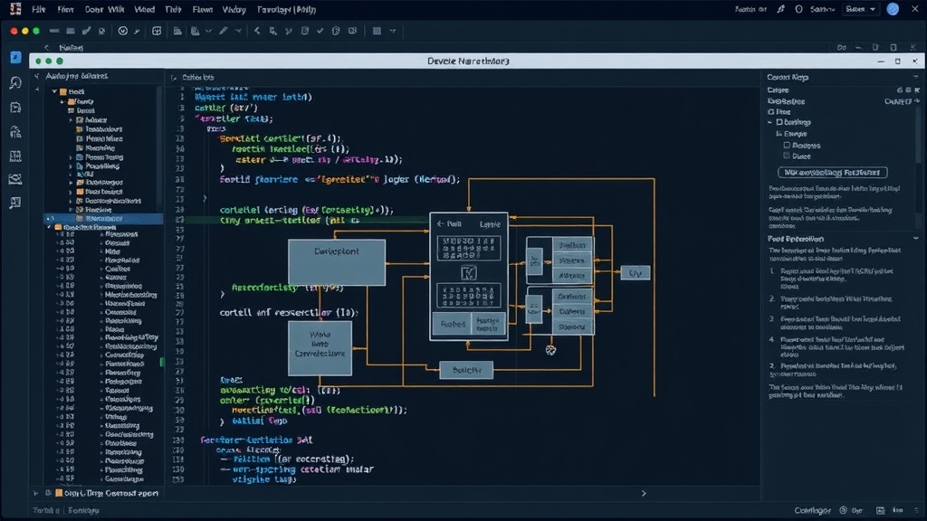Collapse the second section header arrow in the right panel
The height and width of the screenshot is (521, 927).
(916, 239)
